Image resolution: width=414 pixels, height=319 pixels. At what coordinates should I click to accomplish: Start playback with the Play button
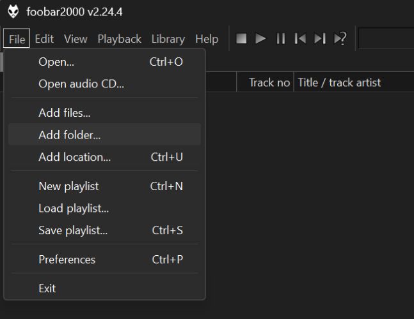coord(260,39)
